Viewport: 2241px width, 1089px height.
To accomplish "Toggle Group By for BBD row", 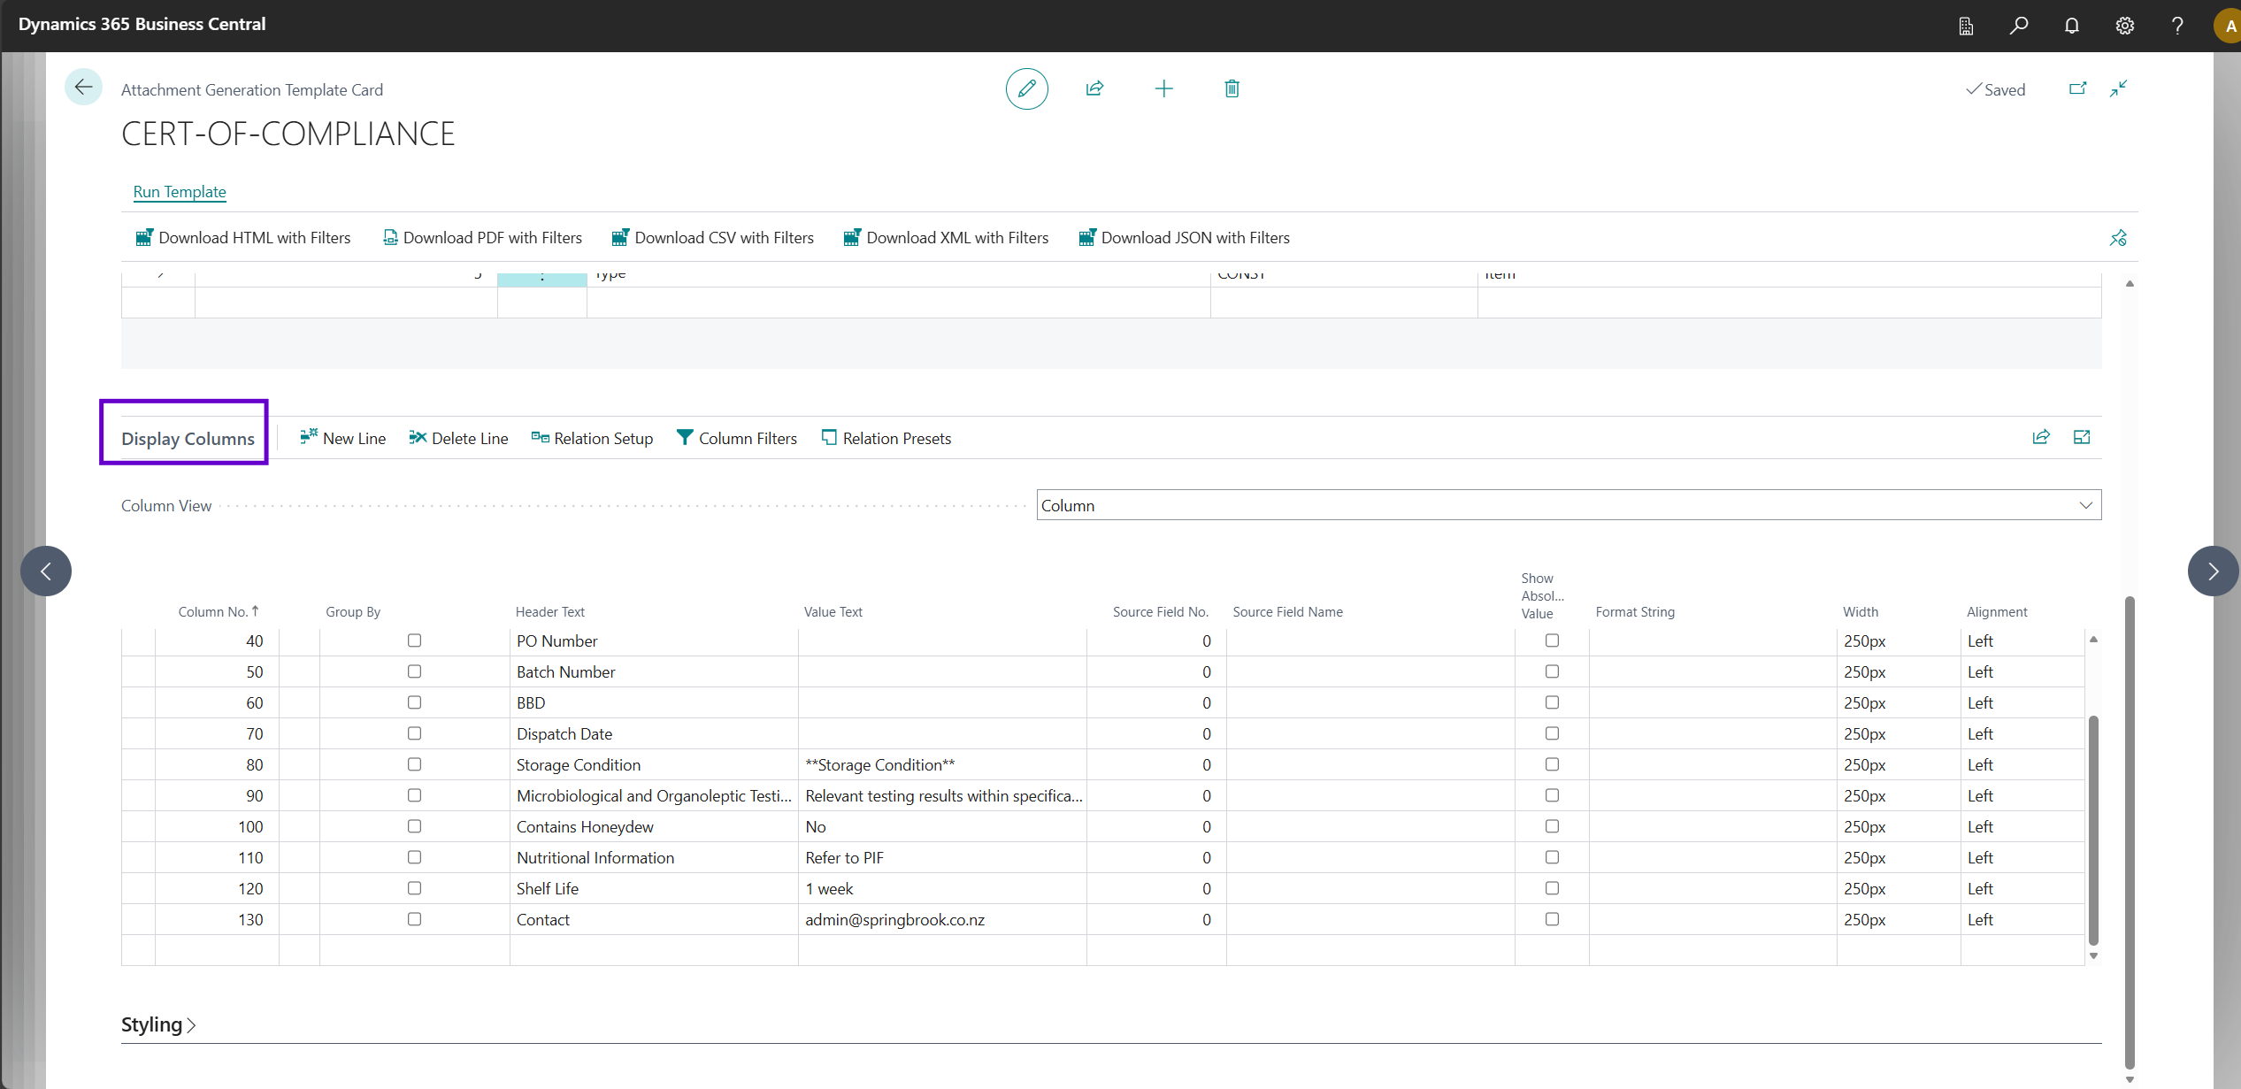I will [414, 702].
